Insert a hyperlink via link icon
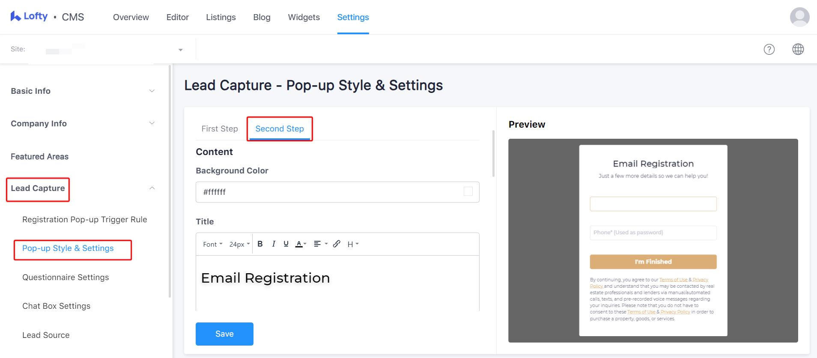 click(x=337, y=244)
